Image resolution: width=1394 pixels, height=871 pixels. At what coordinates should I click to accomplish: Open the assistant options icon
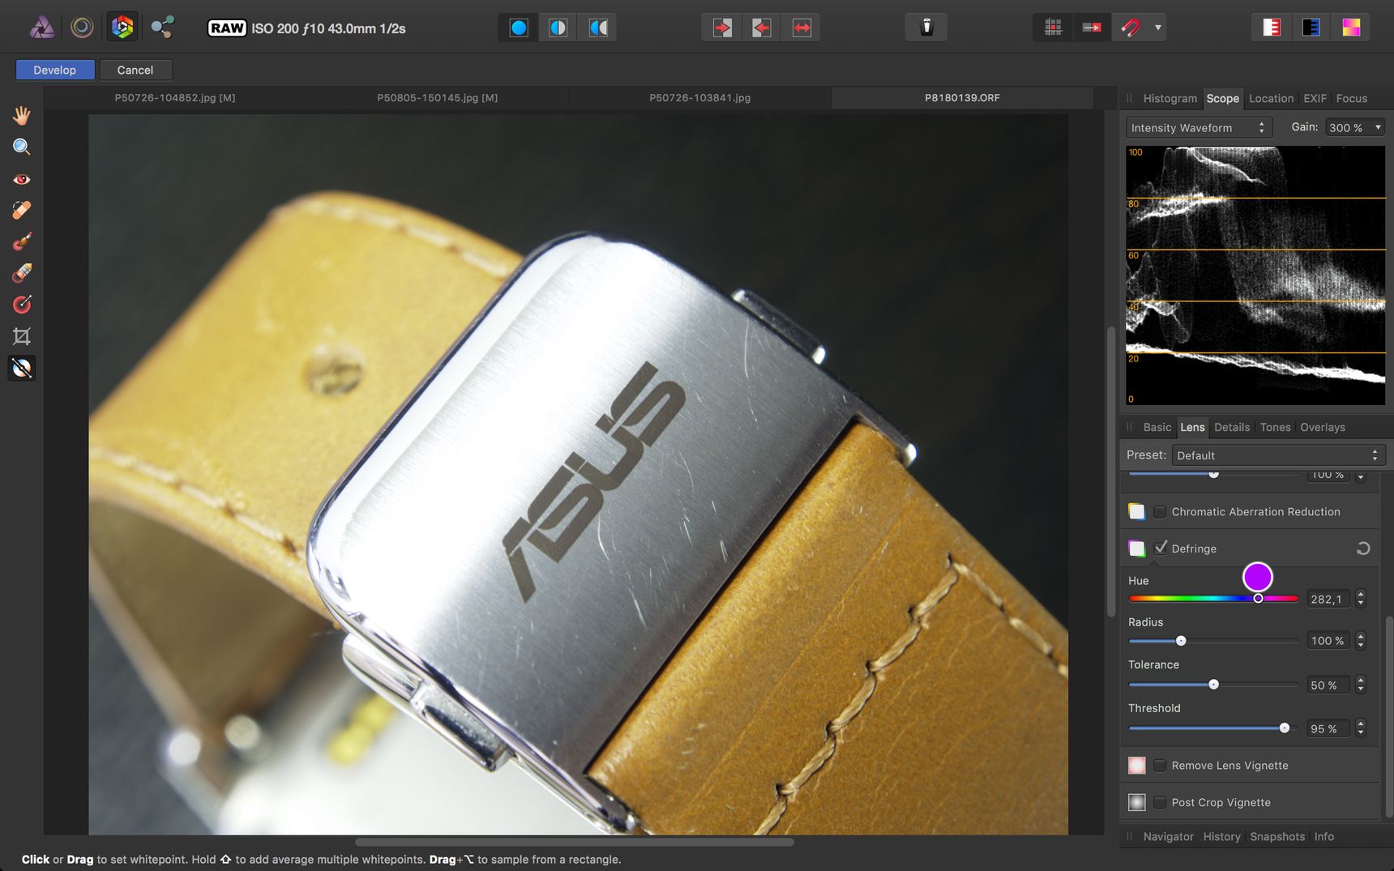pyautogui.click(x=926, y=28)
